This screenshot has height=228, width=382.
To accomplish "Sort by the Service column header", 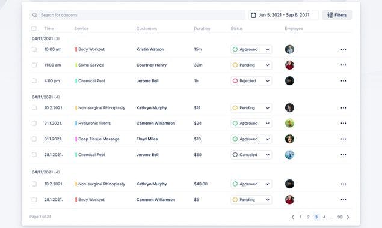I will (81, 28).
